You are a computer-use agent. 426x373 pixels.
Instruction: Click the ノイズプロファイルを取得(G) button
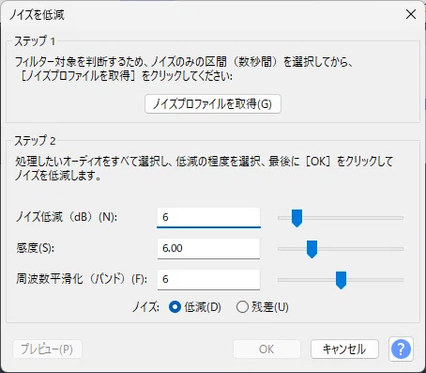213,104
